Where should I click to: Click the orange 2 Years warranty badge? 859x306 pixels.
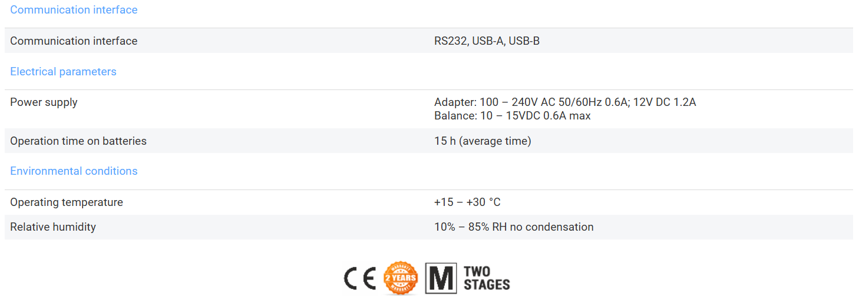401,278
